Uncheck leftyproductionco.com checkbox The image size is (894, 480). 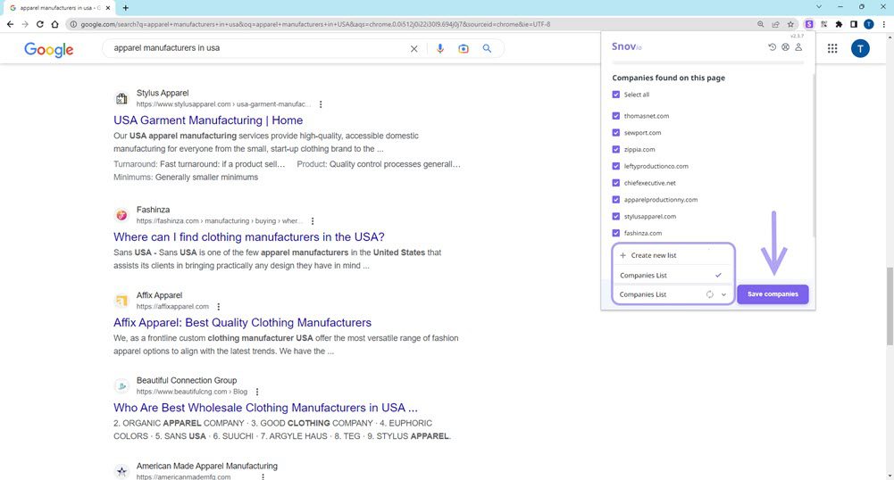[615, 166]
